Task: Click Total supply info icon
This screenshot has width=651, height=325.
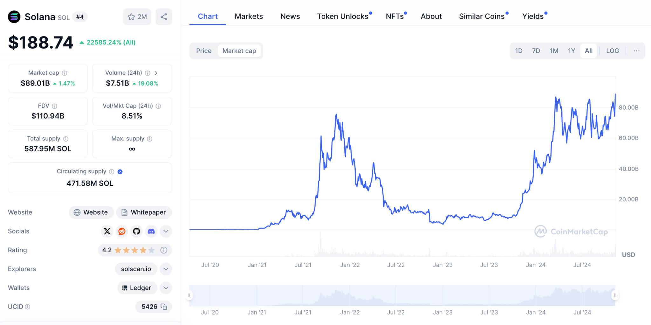Action: (x=66, y=139)
